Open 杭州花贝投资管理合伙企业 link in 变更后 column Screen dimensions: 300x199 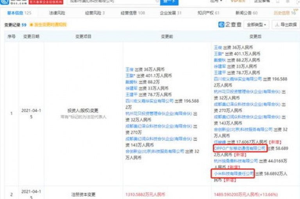pos(247,92)
